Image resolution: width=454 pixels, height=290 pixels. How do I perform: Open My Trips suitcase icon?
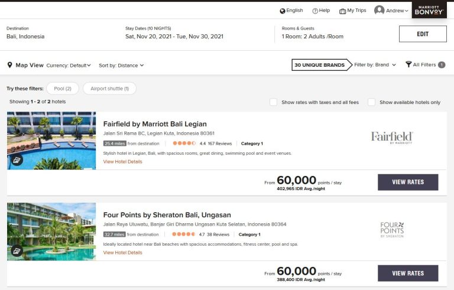click(342, 11)
